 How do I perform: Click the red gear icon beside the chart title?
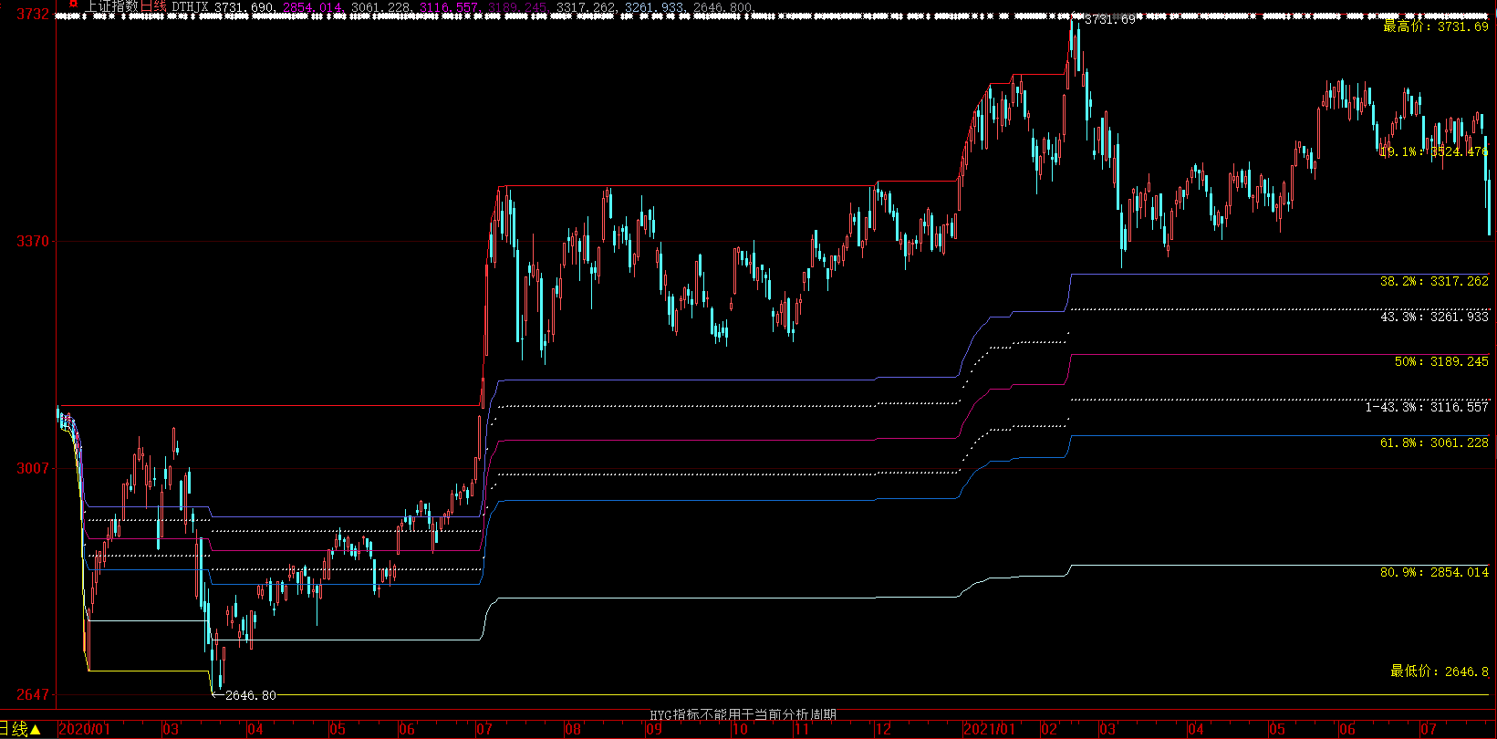[x=73, y=4]
